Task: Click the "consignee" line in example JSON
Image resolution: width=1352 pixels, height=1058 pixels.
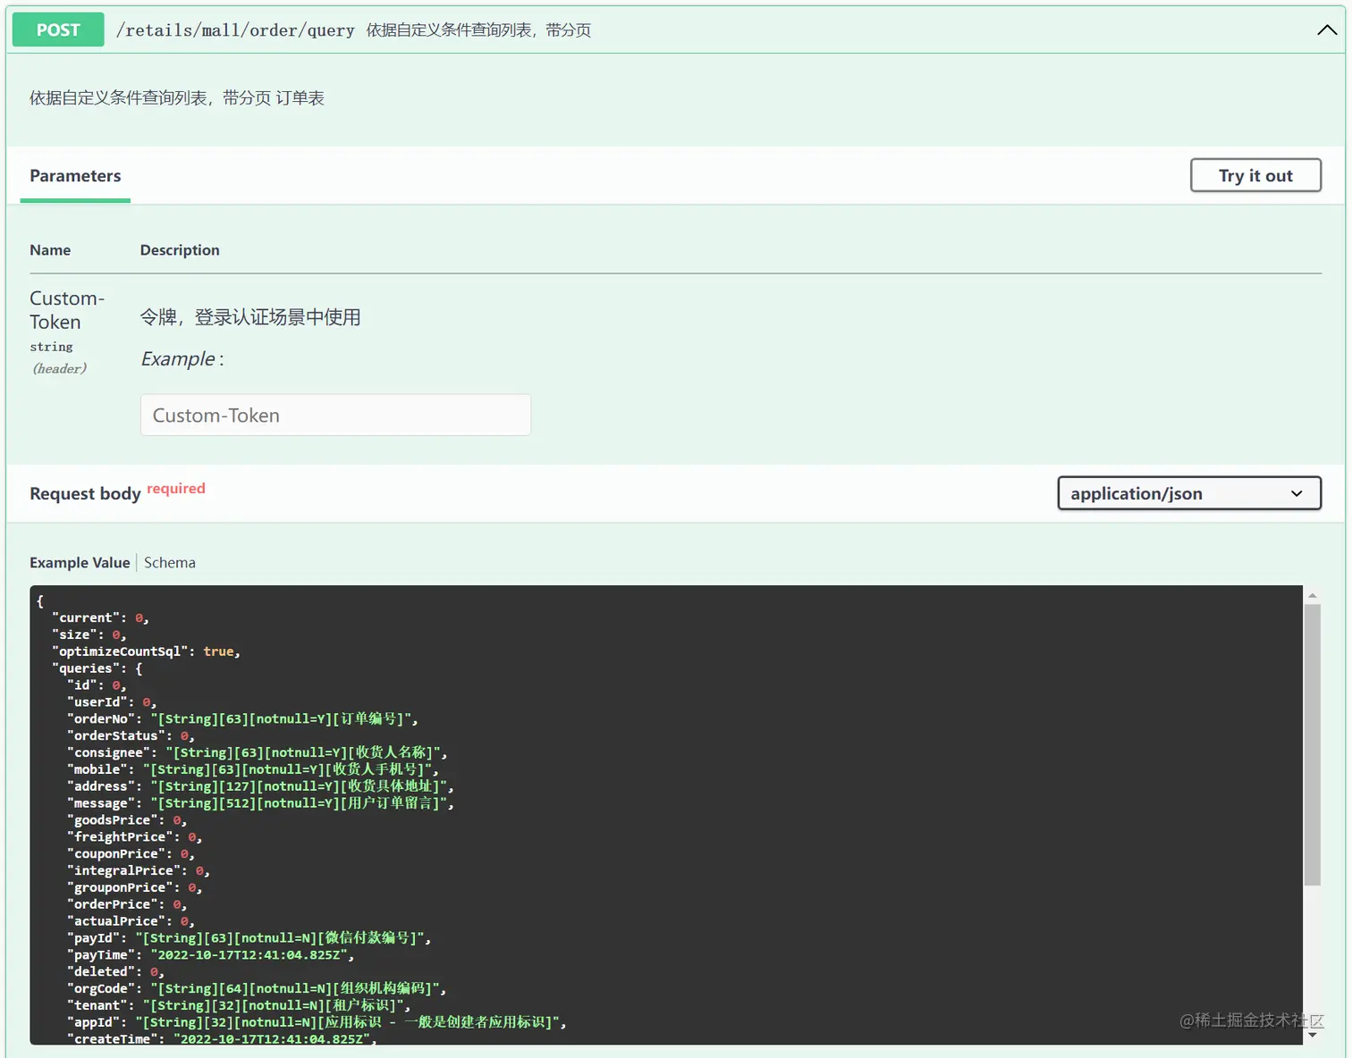Action: [258, 752]
